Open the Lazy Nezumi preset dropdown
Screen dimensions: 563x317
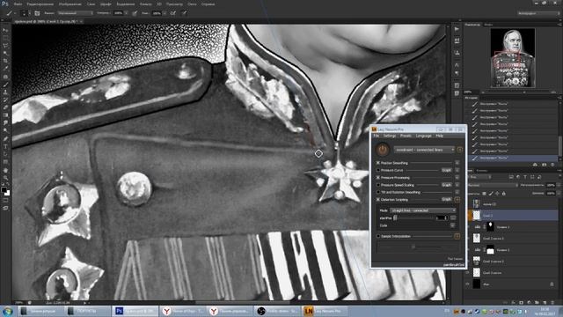(x=424, y=150)
